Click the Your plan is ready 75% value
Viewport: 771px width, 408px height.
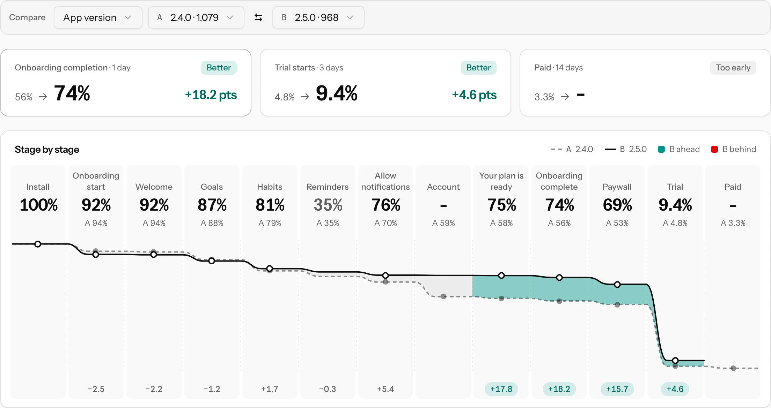point(502,205)
